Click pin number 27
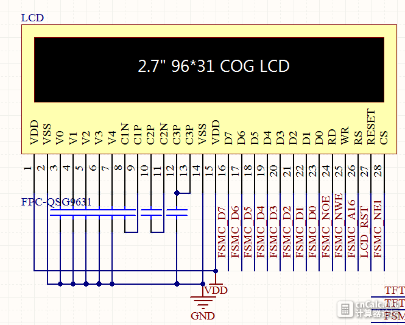This screenshot has height=325, width=405. (x=364, y=171)
